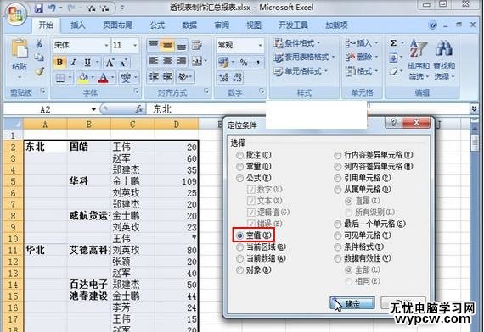This screenshot has height=332, width=484.
Task: Open the fill color bucket
Action: pyautogui.click(x=82, y=78)
